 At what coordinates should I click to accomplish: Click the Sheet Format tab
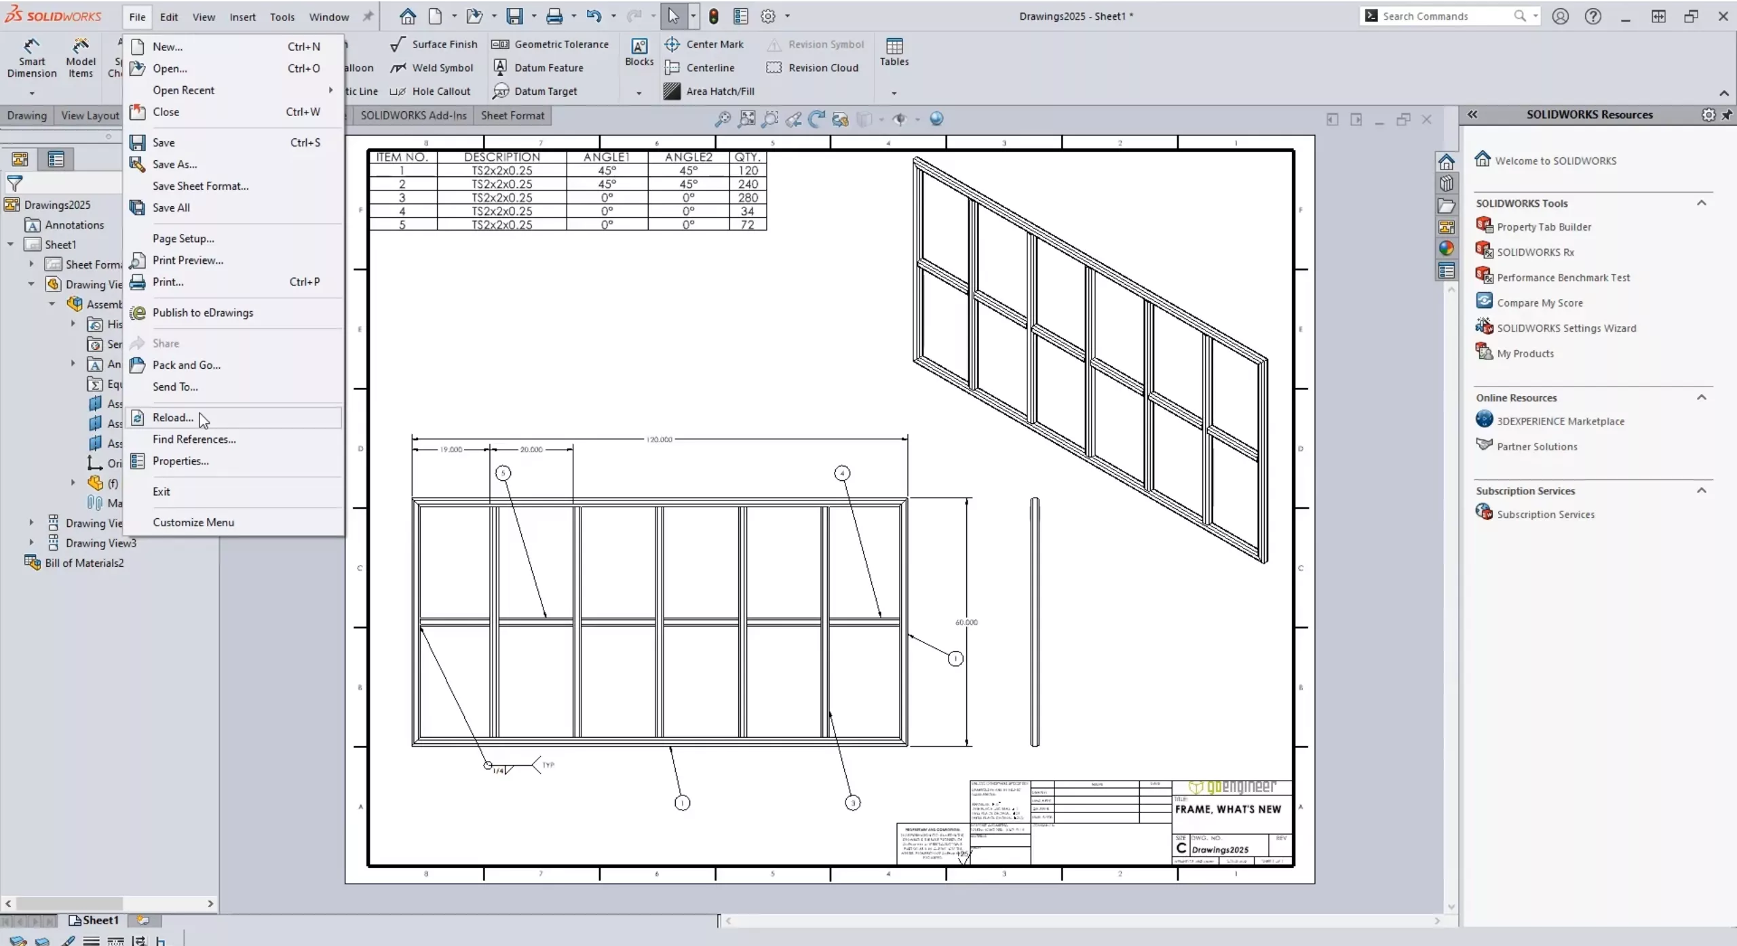click(512, 115)
